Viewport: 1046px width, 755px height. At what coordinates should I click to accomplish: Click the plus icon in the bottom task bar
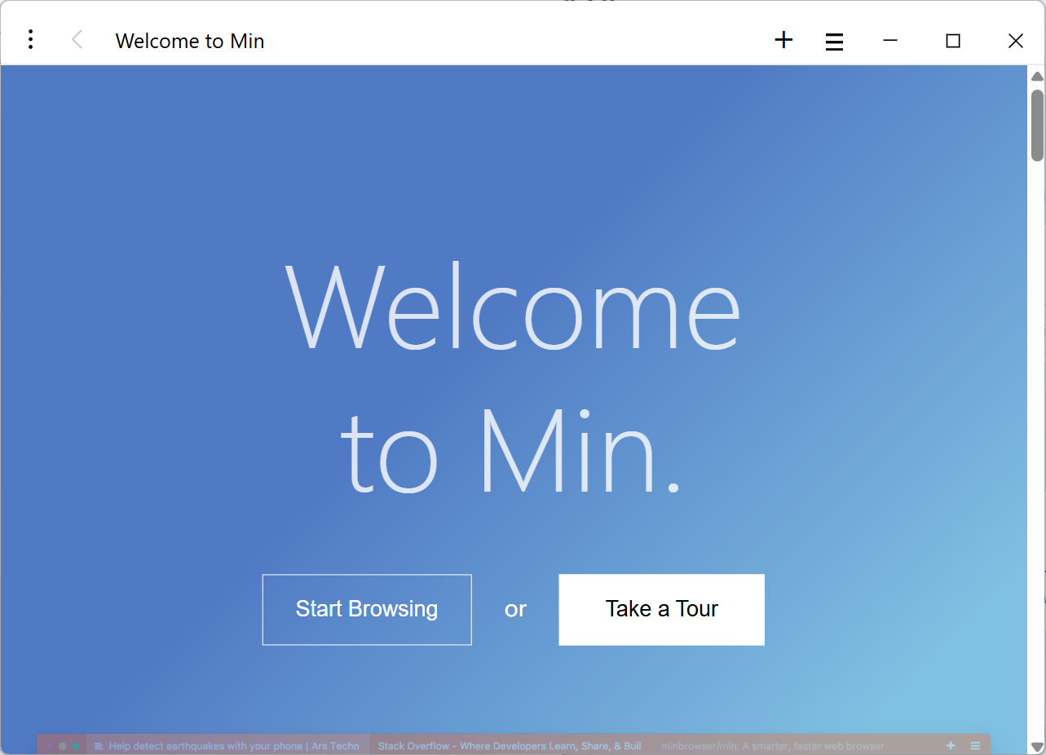[951, 745]
